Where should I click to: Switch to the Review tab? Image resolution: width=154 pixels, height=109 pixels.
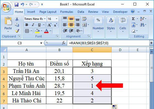point(93,12)
